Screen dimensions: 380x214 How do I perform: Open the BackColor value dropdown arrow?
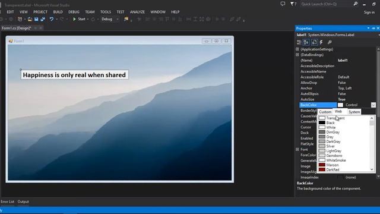click(373, 105)
